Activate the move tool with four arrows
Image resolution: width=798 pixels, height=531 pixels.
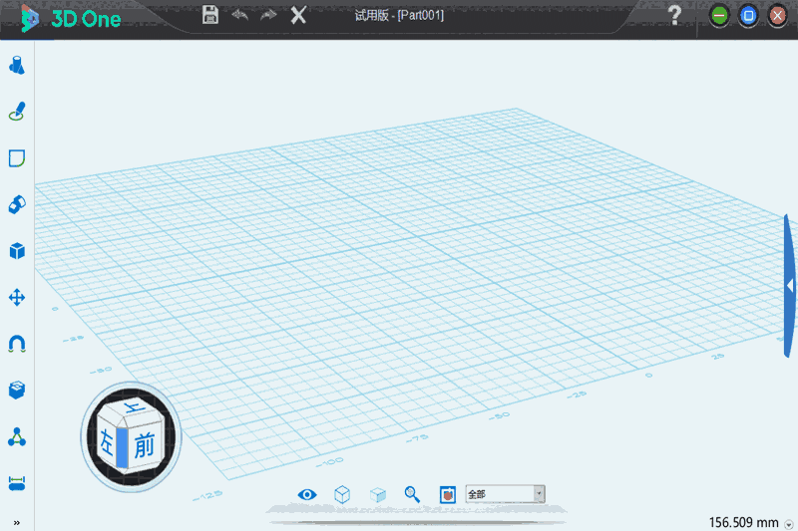16,297
